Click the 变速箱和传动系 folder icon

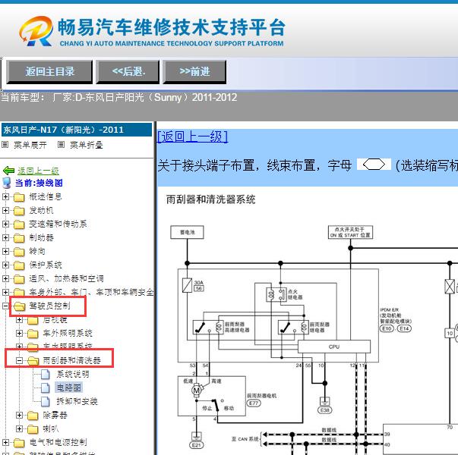pos(19,224)
